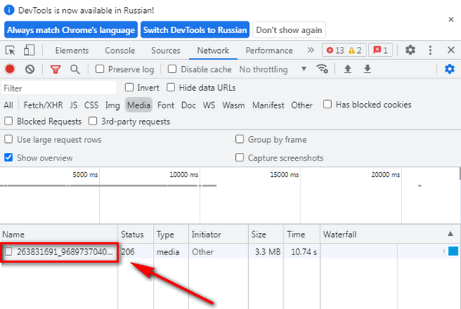
Task: Open network conditions Wi-Fi icon
Action: pos(322,69)
